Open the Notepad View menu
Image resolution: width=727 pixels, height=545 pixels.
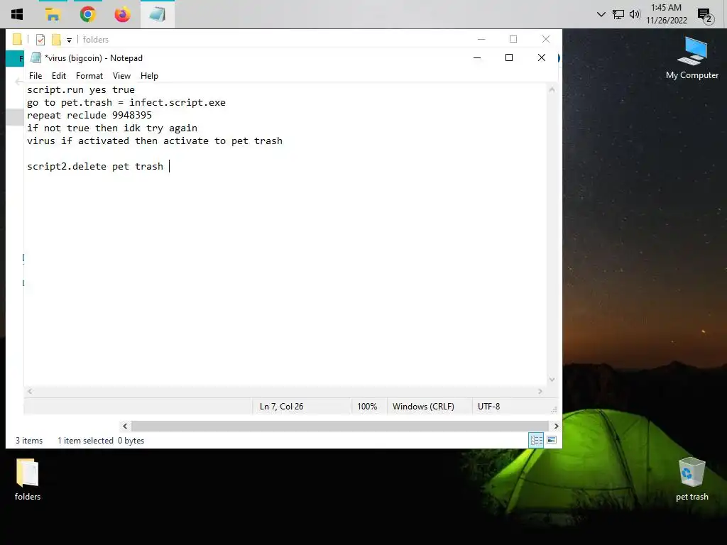point(121,75)
